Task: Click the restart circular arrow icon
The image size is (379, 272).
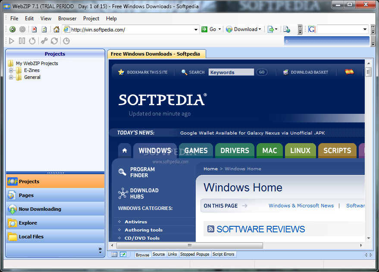Action: point(32,41)
